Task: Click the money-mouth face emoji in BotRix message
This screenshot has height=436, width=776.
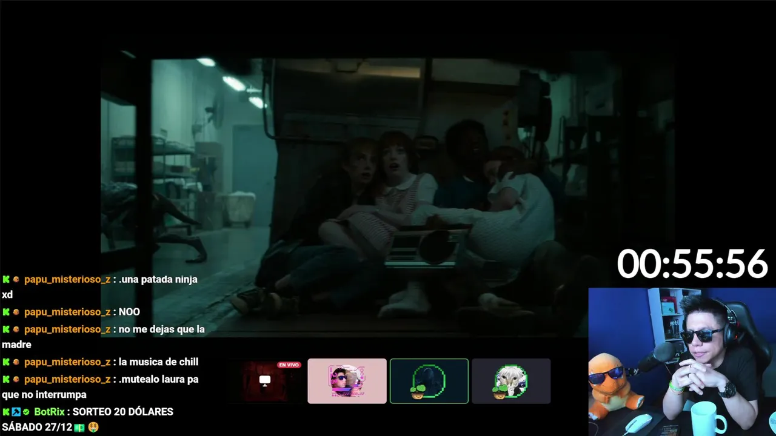Action: click(93, 428)
